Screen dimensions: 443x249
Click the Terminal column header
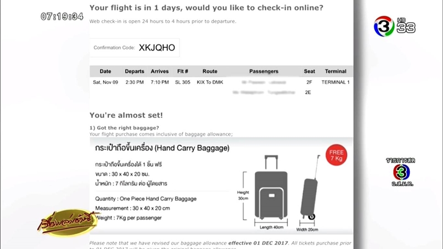(336, 71)
